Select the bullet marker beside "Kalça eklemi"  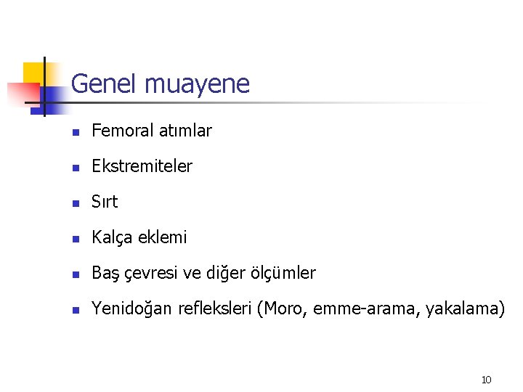73,239
